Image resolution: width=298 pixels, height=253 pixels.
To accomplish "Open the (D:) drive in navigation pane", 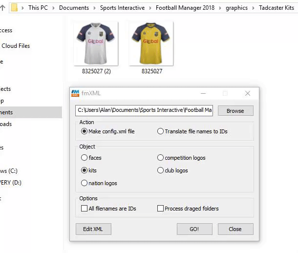I will click(11, 183).
